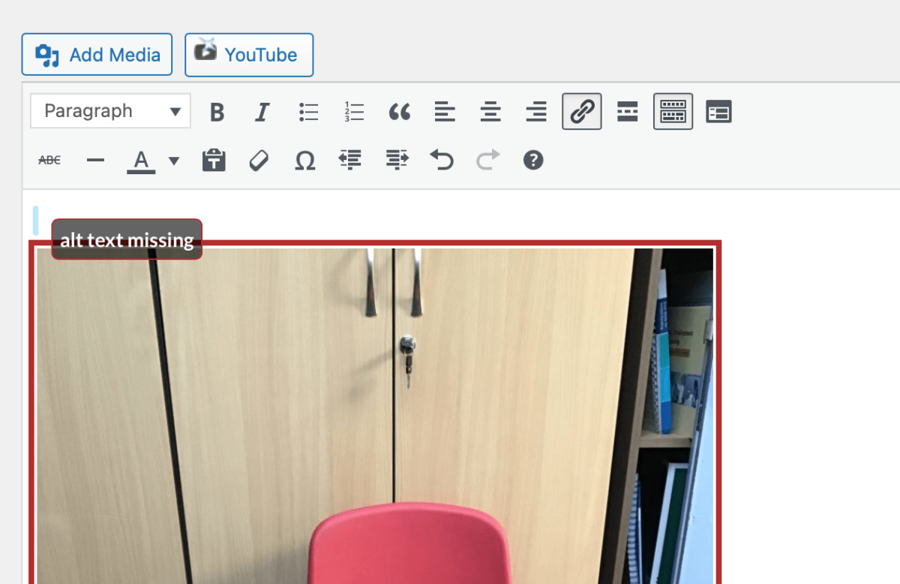Increase the paragraph indent
Viewport: 900px width, 584px height.
397,160
